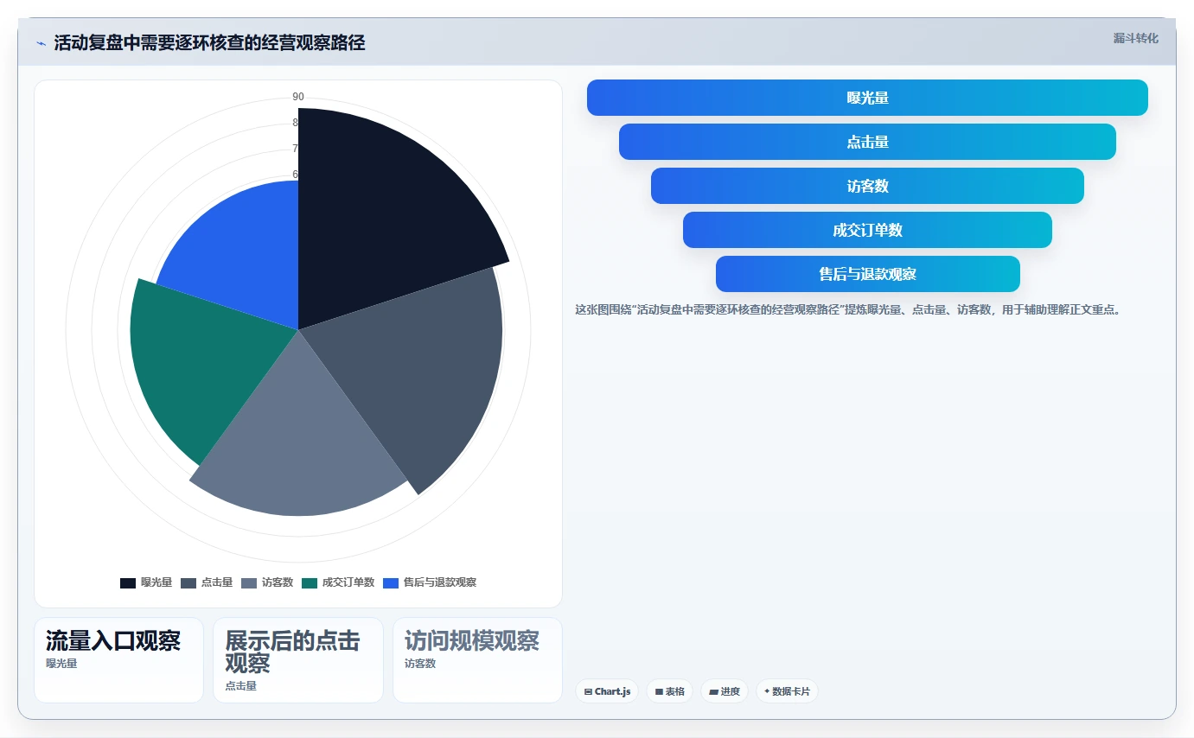Select the 访客数 funnel bar
This screenshot has height=738, width=1194.
click(x=867, y=186)
